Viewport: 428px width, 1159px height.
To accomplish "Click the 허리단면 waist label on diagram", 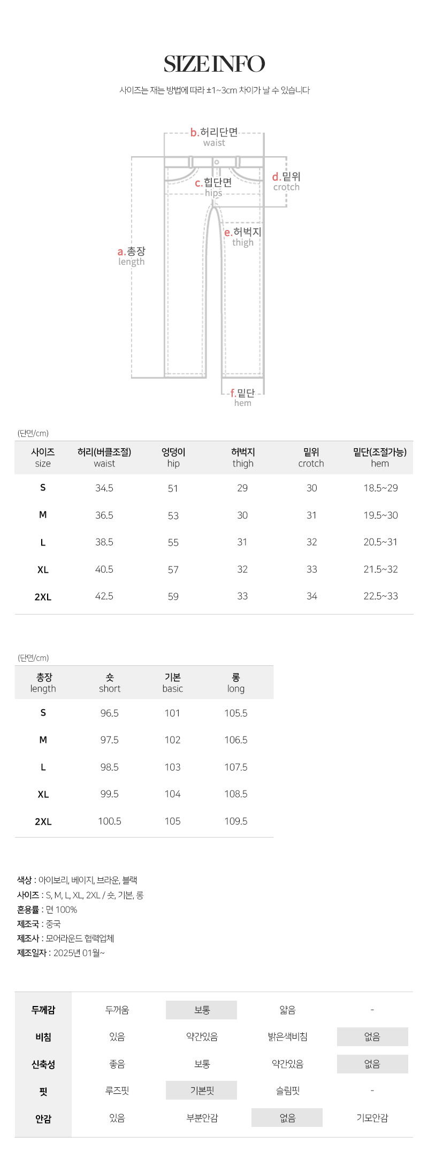I will (x=214, y=136).
